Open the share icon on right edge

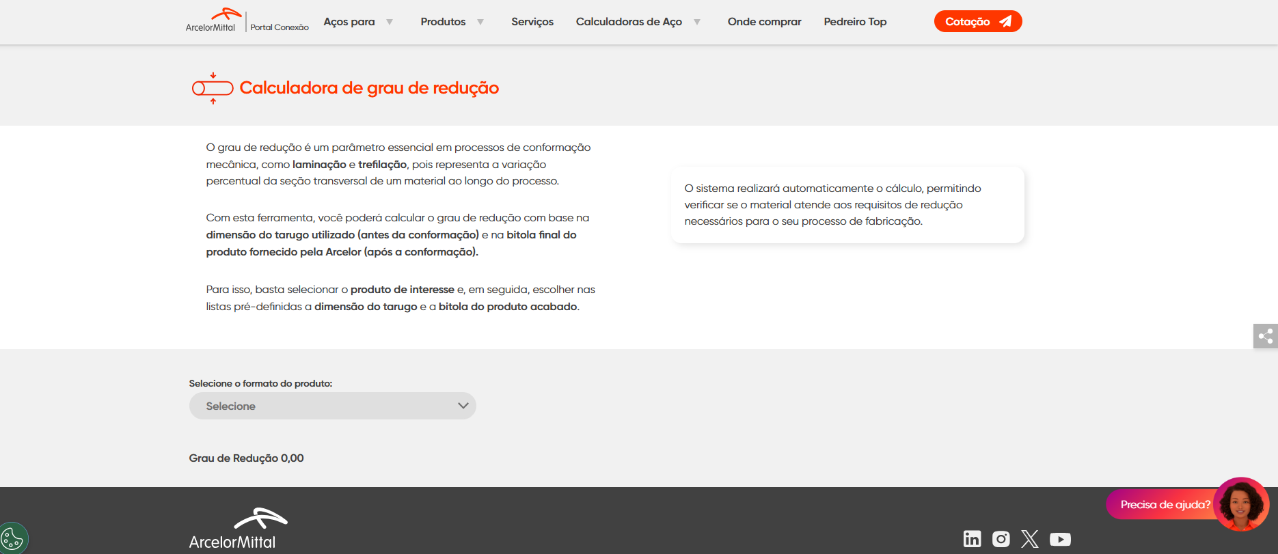[x=1265, y=336]
